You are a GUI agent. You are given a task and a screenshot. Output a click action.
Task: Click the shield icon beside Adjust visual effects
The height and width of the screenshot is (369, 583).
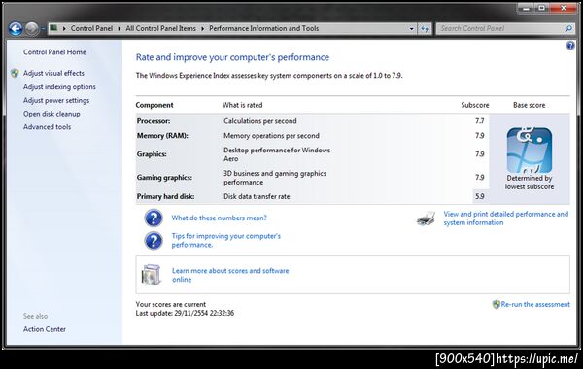point(15,73)
